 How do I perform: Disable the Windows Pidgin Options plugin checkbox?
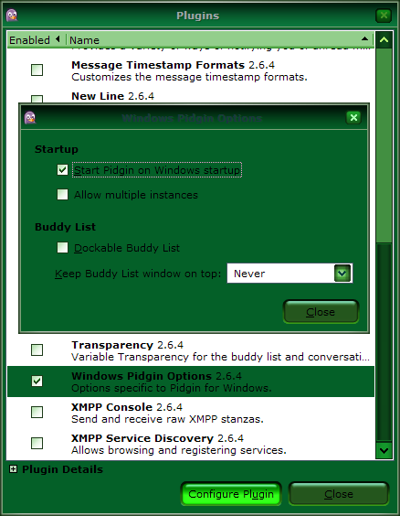(37, 382)
